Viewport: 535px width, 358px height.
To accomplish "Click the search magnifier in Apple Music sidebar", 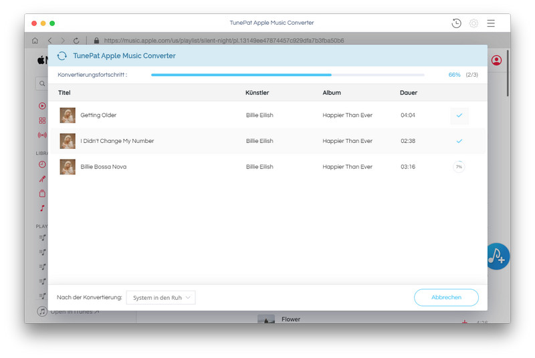I will 42,83.
